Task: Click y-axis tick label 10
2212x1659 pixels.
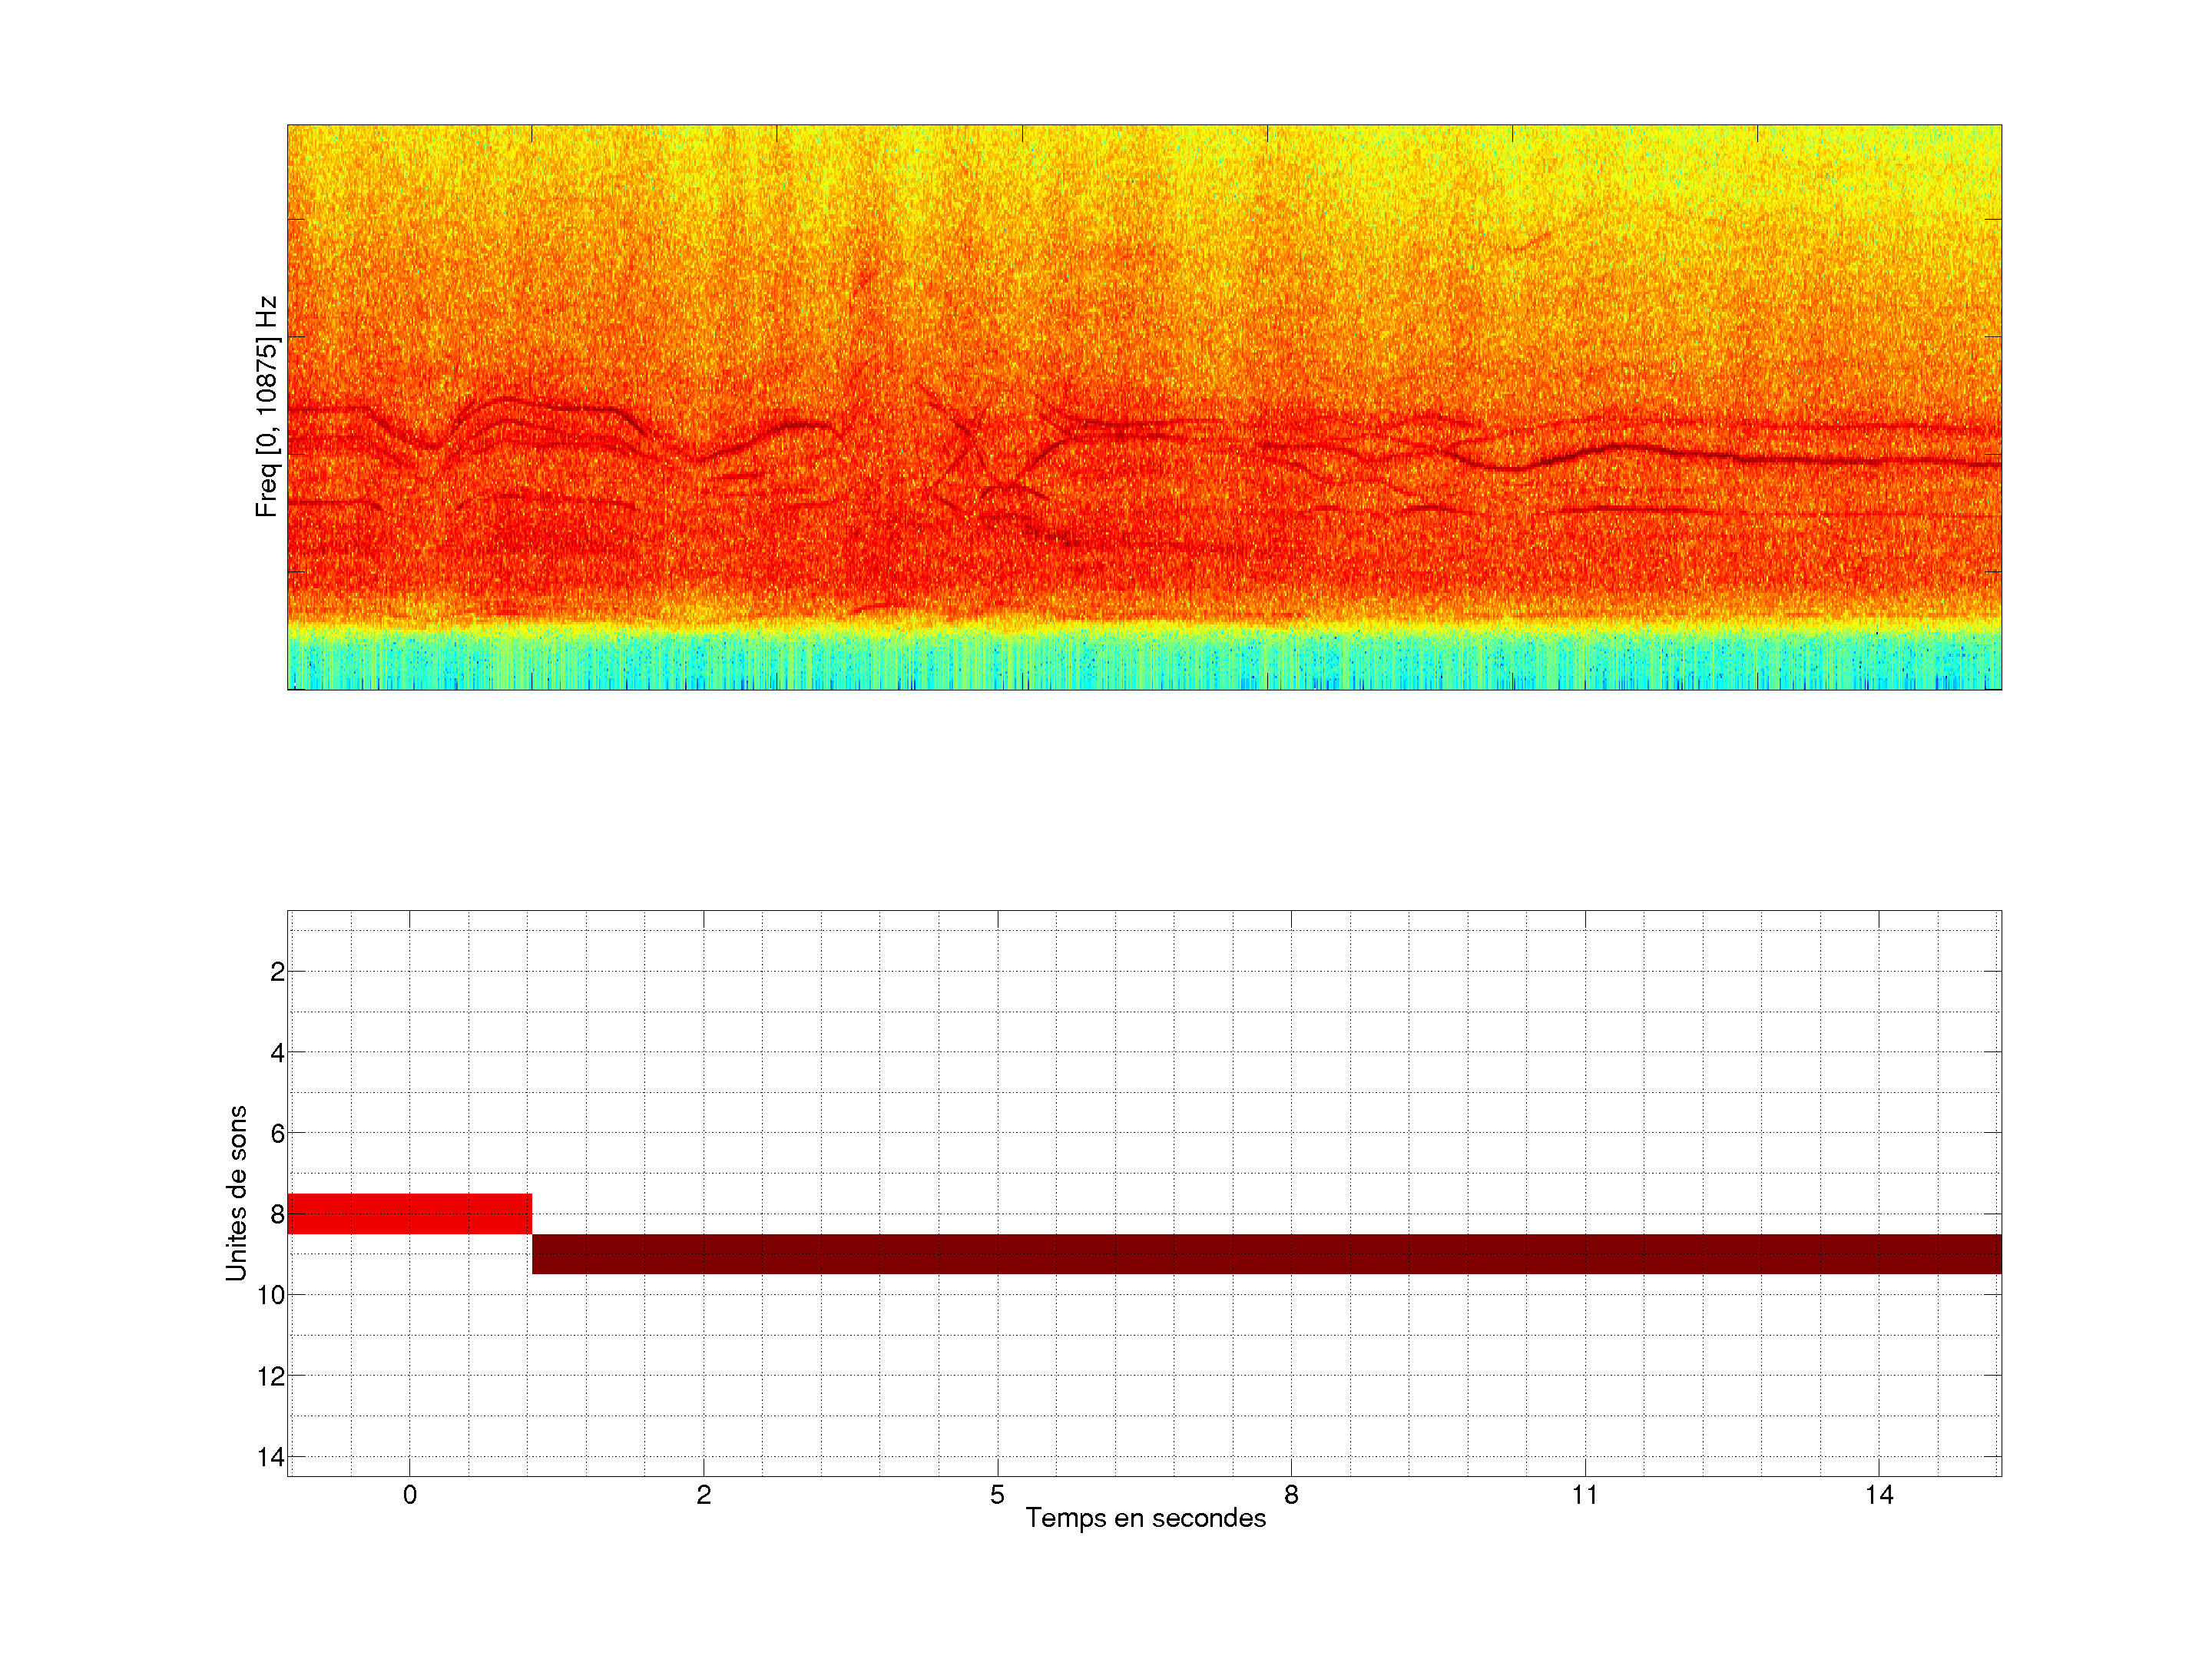Action: click(271, 1295)
